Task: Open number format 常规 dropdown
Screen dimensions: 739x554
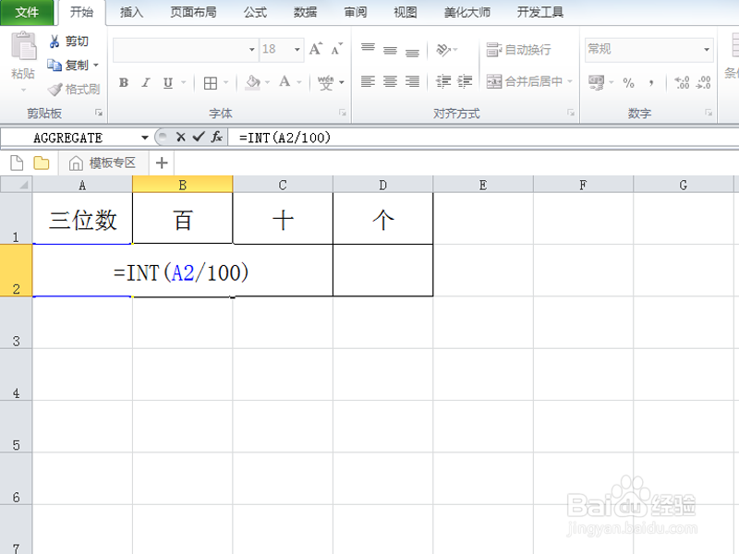Action: pyautogui.click(x=707, y=50)
